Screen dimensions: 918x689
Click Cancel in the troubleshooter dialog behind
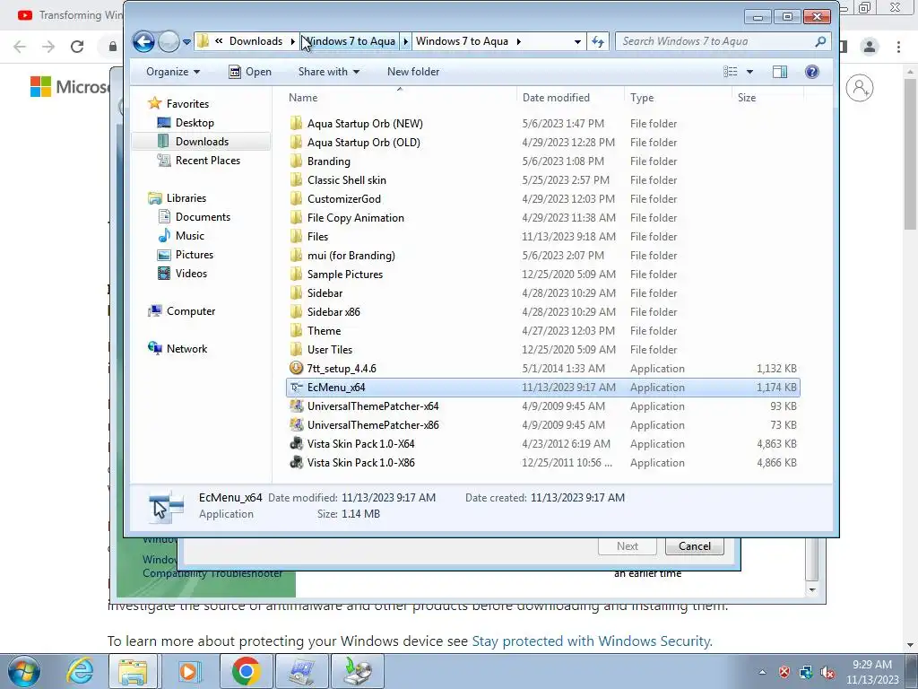point(695,546)
